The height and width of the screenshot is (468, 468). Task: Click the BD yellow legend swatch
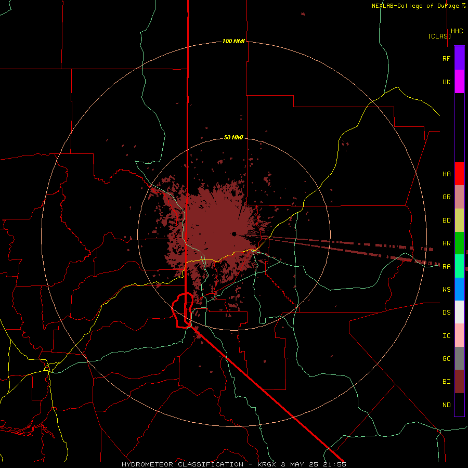coord(459,220)
